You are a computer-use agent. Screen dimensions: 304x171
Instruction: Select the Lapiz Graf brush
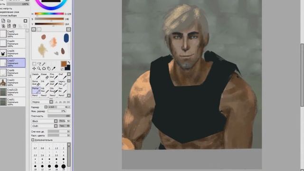[54, 83]
